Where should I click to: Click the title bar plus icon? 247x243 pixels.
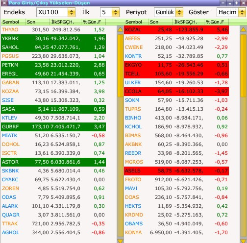point(237,3)
